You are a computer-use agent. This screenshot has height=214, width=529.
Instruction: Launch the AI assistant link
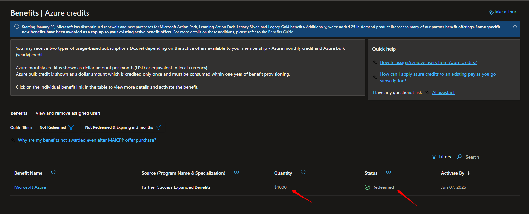443,92
